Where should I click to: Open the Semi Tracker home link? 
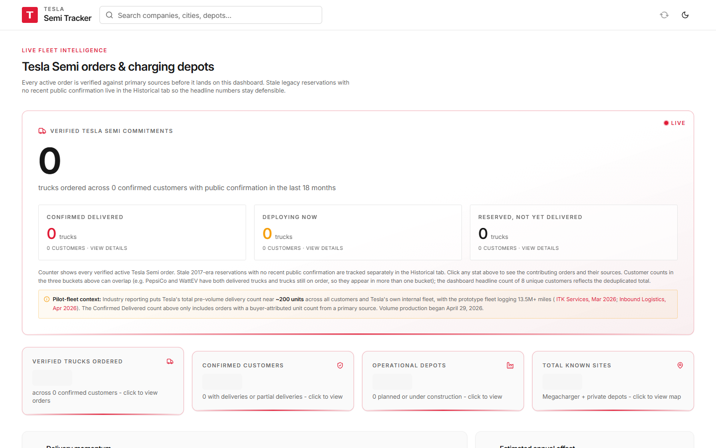pyautogui.click(x=57, y=15)
